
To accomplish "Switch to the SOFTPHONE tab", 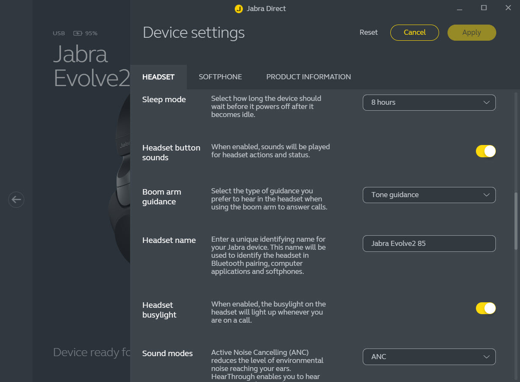I will [x=220, y=77].
